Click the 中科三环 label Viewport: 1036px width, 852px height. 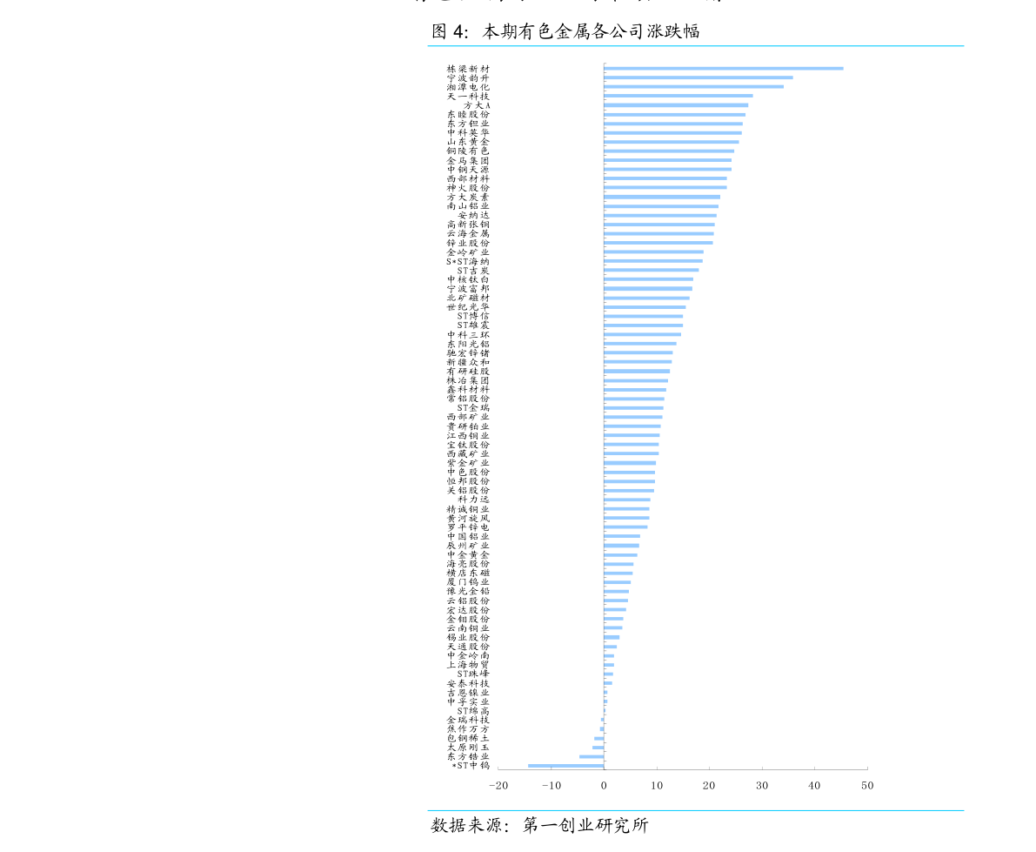coord(468,335)
